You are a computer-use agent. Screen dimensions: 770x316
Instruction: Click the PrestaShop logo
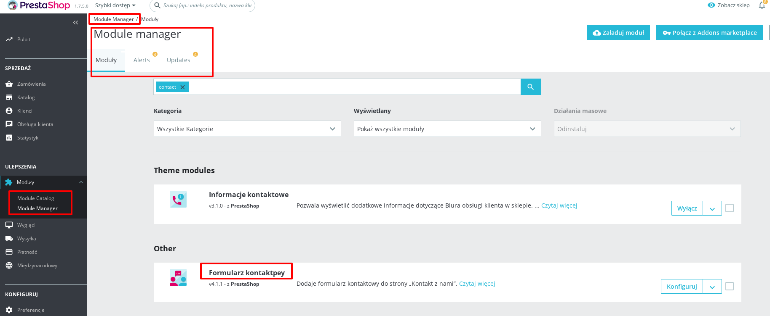click(x=39, y=5)
